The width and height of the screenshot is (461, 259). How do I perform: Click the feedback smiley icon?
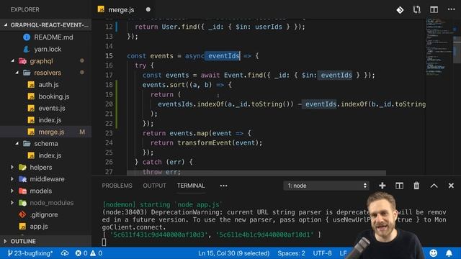pyautogui.click(x=434, y=253)
